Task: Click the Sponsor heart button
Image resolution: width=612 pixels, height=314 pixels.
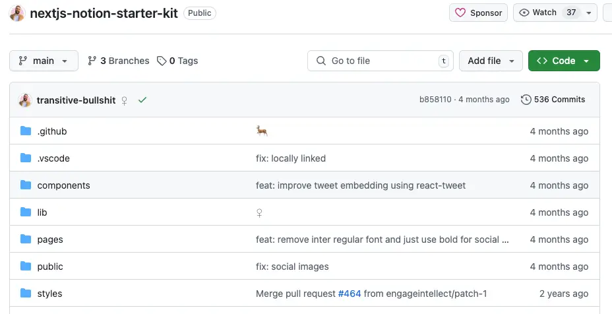Action: pyautogui.click(x=479, y=13)
